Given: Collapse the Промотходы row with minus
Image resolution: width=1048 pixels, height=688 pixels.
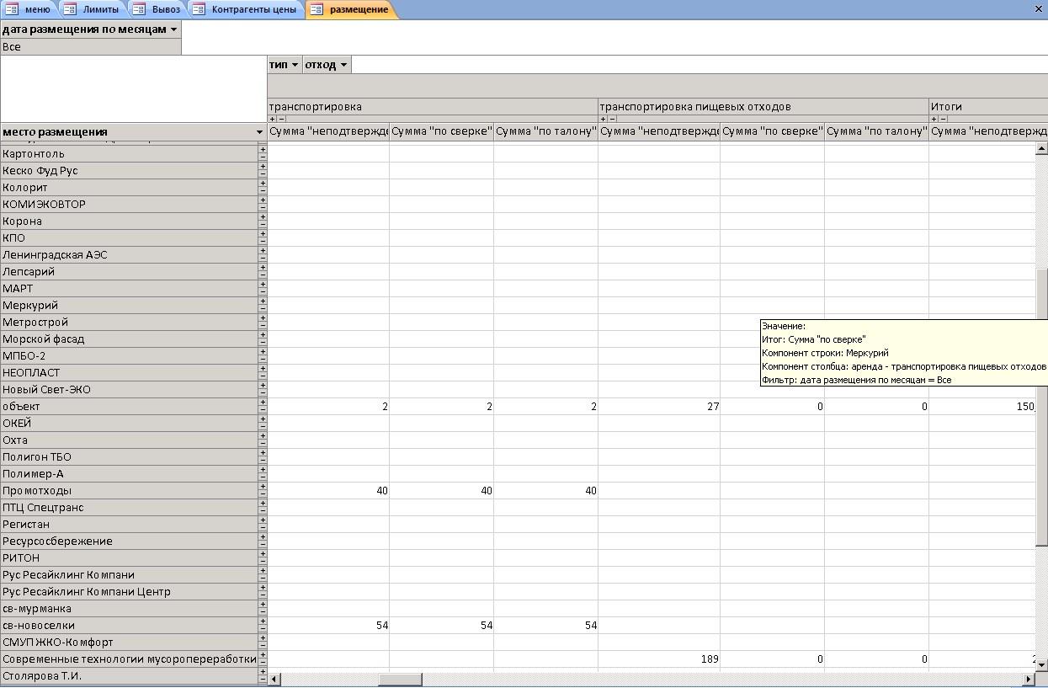Looking at the screenshot, I should click(263, 494).
